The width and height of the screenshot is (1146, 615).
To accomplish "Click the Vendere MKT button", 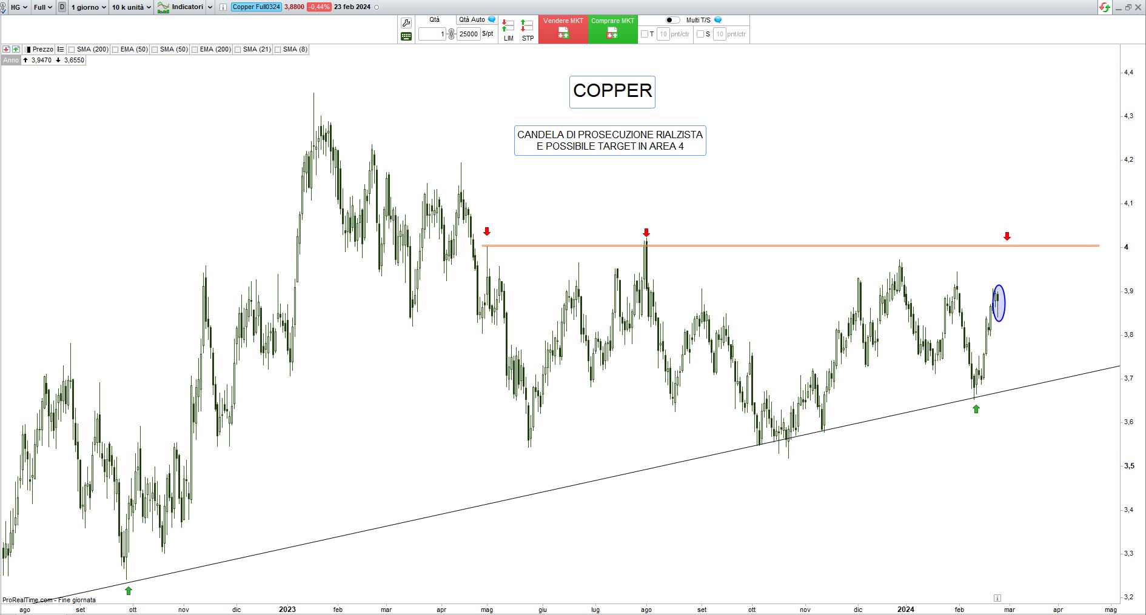I will tap(563, 29).
